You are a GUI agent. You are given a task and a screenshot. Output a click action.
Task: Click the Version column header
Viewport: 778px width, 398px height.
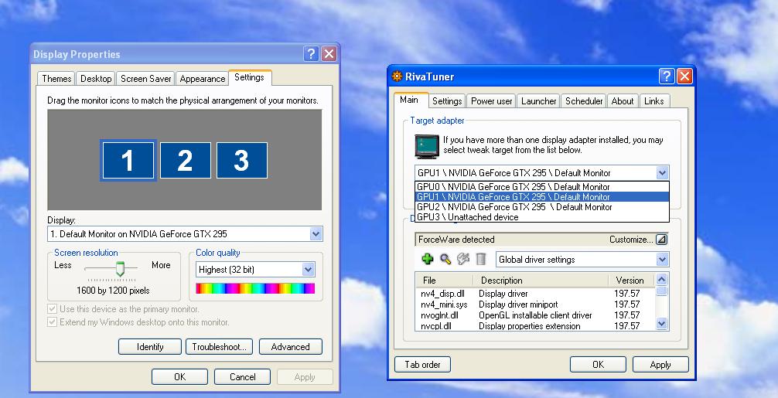[632, 281]
